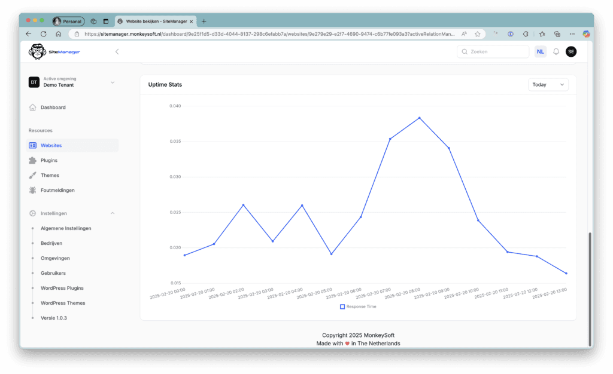Collapse sidebar with the left chevron
613x374 pixels.
pyautogui.click(x=117, y=52)
